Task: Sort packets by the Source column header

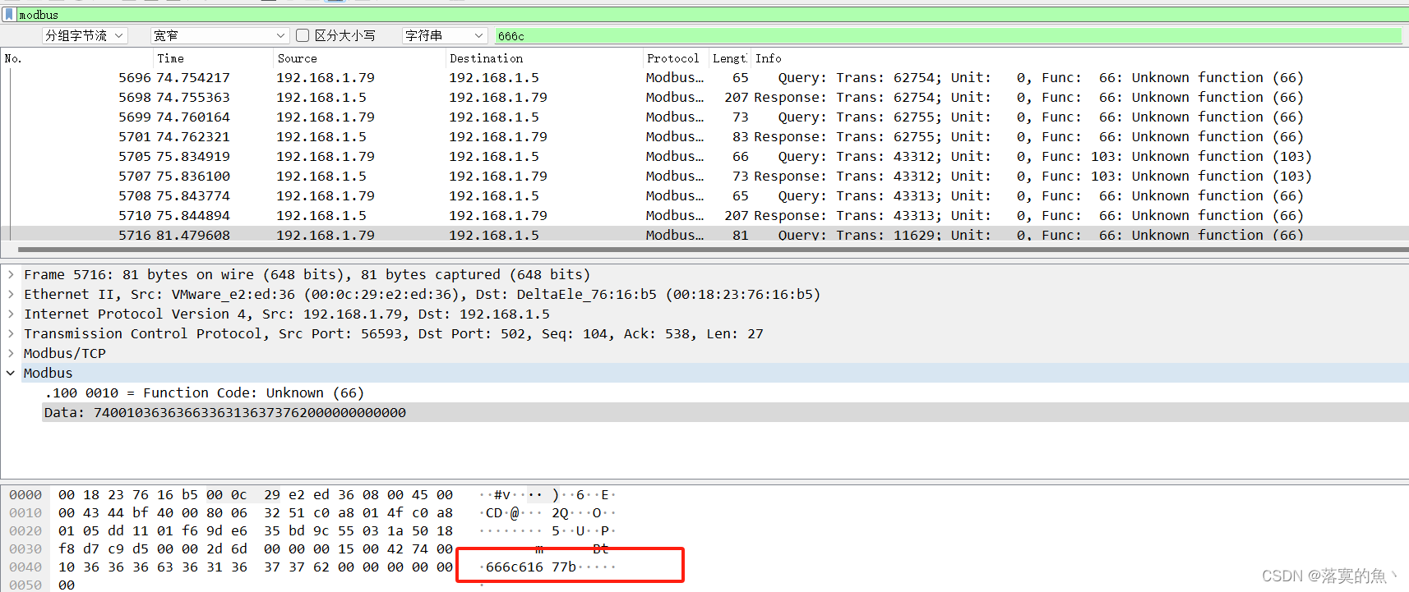Action: tap(359, 58)
